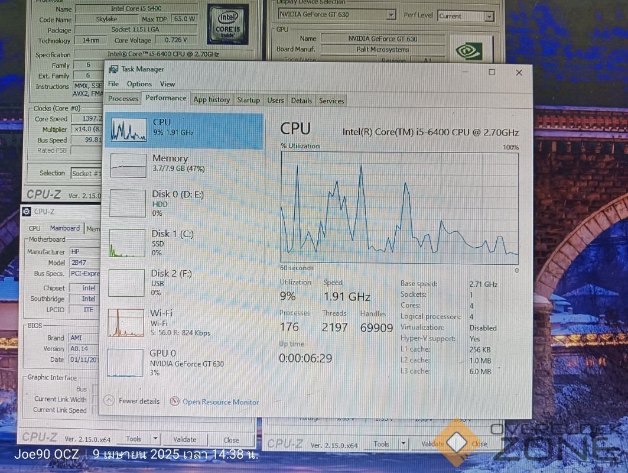Screen dimensions: 628x473
Task: Select the Mainboard tab in CPU-Z
Action: 65,228
